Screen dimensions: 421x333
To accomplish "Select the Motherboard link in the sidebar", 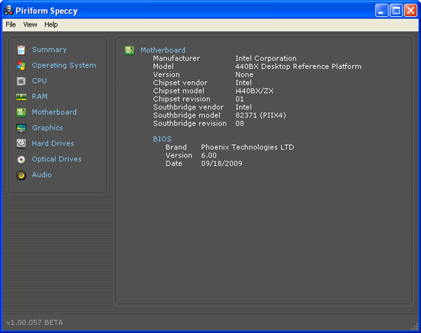I will [x=54, y=112].
